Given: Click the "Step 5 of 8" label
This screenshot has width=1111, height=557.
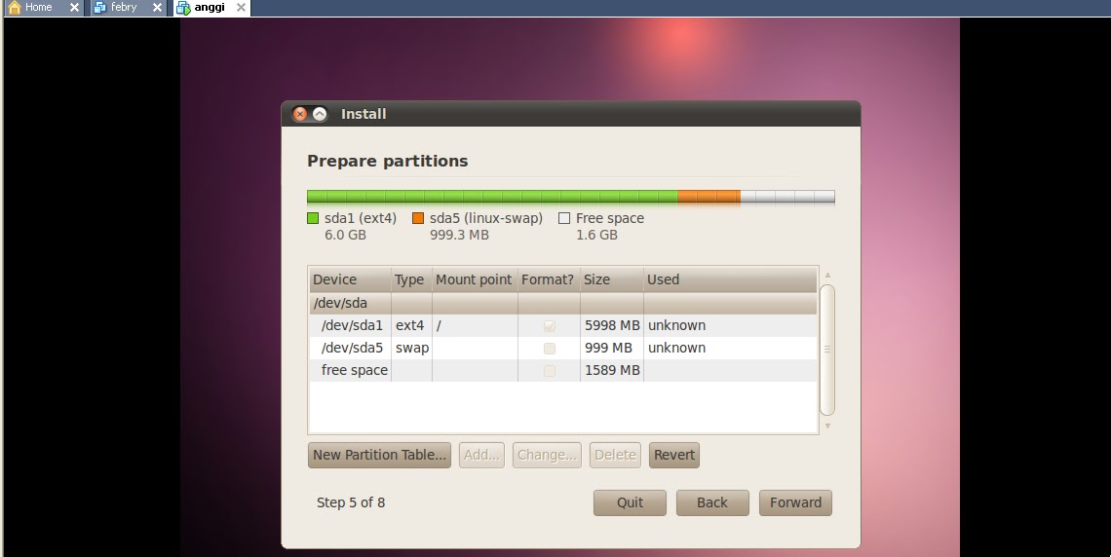Looking at the screenshot, I should coord(351,502).
